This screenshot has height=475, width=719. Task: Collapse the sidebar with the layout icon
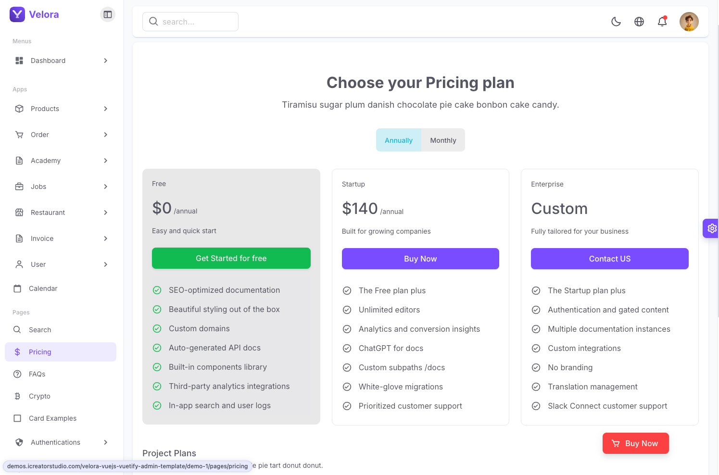click(108, 14)
